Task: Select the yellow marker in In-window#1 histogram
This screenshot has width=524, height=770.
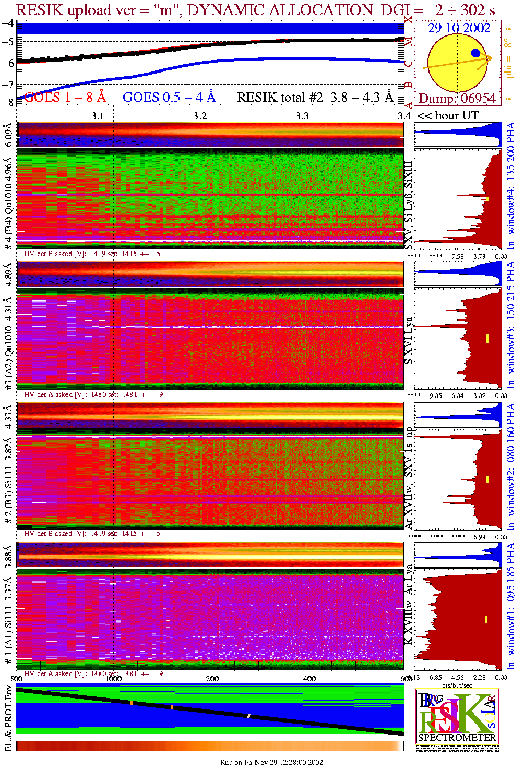Action: (x=486, y=619)
